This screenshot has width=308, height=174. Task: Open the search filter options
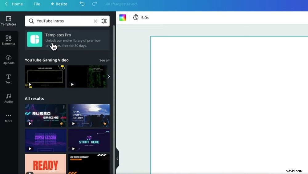(x=104, y=21)
